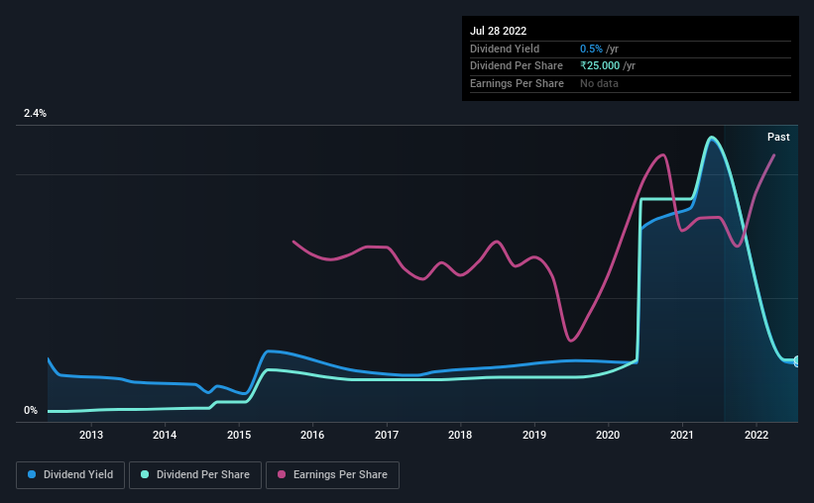This screenshot has height=503, width=814.
Task: Toggle the Earnings Per Share legend button
Action: pyautogui.click(x=332, y=475)
